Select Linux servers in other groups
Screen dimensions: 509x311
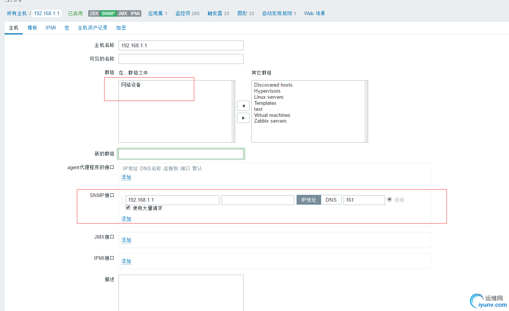tap(269, 97)
